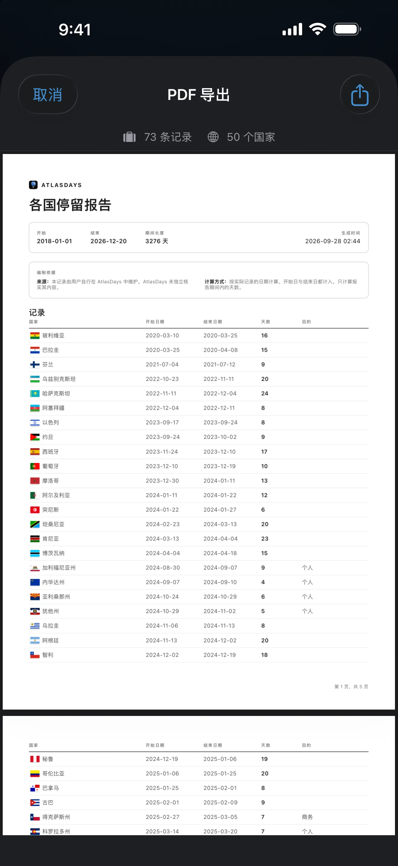
Task: Tap the 记录 section heading
Action: click(37, 313)
